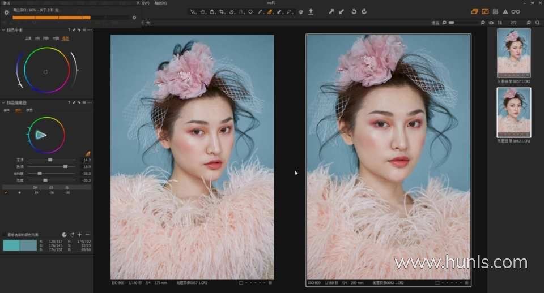
Task: Select the Crop tool in toolbar
Action: point(222,11)
